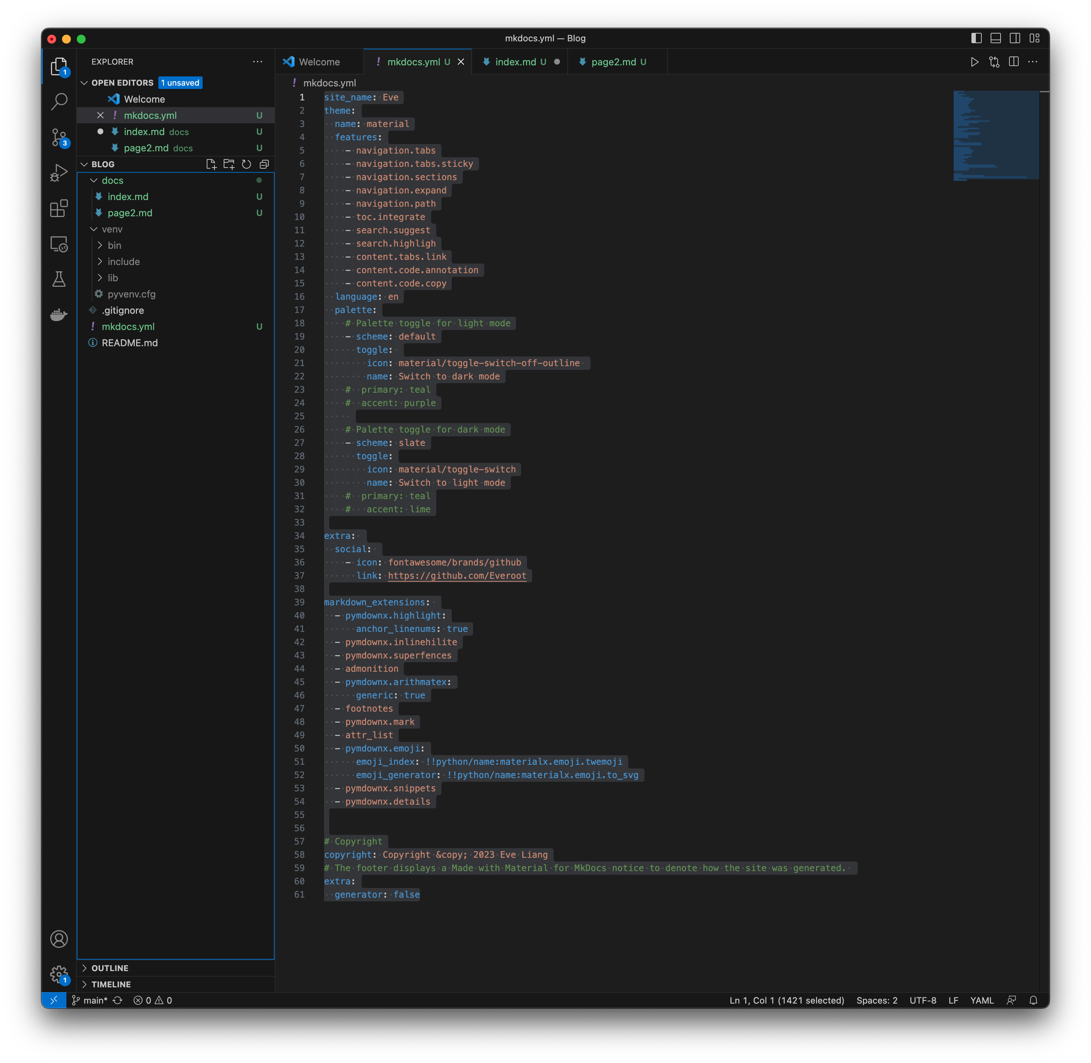Screen dimensions: 1091x1063
Task: Open index.md in docs folder tree
Action: click(x=175, y=196)
